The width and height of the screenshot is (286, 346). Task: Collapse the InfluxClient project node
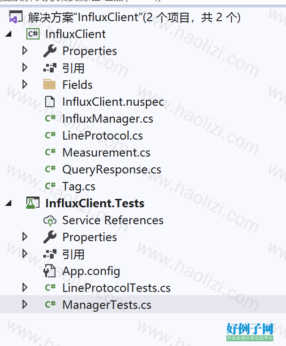pos(8,34)
